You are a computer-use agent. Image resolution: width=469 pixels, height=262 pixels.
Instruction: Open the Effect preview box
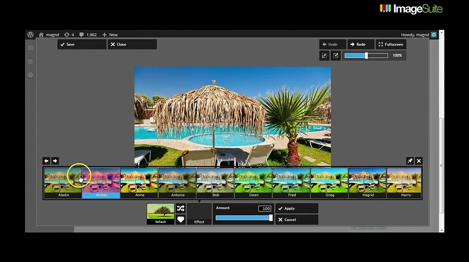pos(199,214)
